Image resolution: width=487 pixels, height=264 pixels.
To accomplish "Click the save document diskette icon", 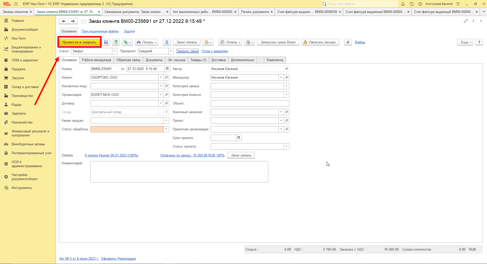I will [x=106, y=42].
